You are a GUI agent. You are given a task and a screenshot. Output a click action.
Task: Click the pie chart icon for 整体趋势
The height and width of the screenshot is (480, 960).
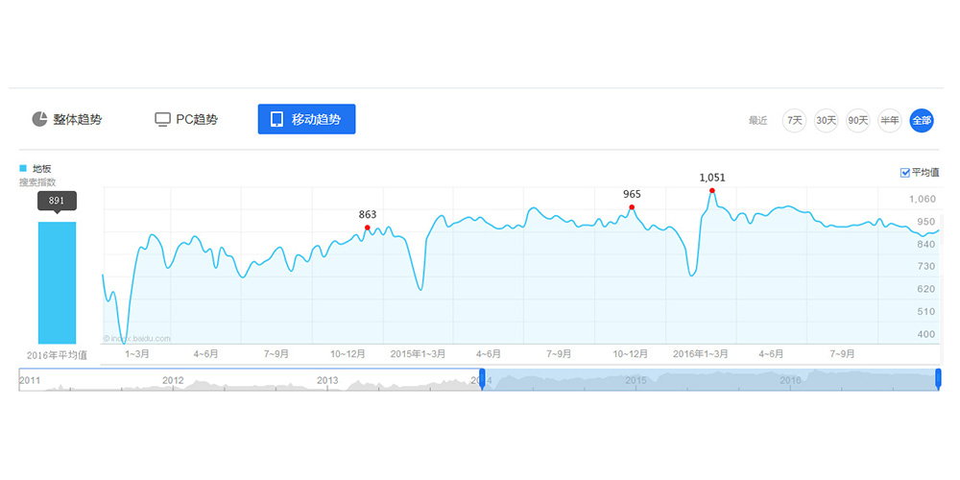[x=39, y=119]
